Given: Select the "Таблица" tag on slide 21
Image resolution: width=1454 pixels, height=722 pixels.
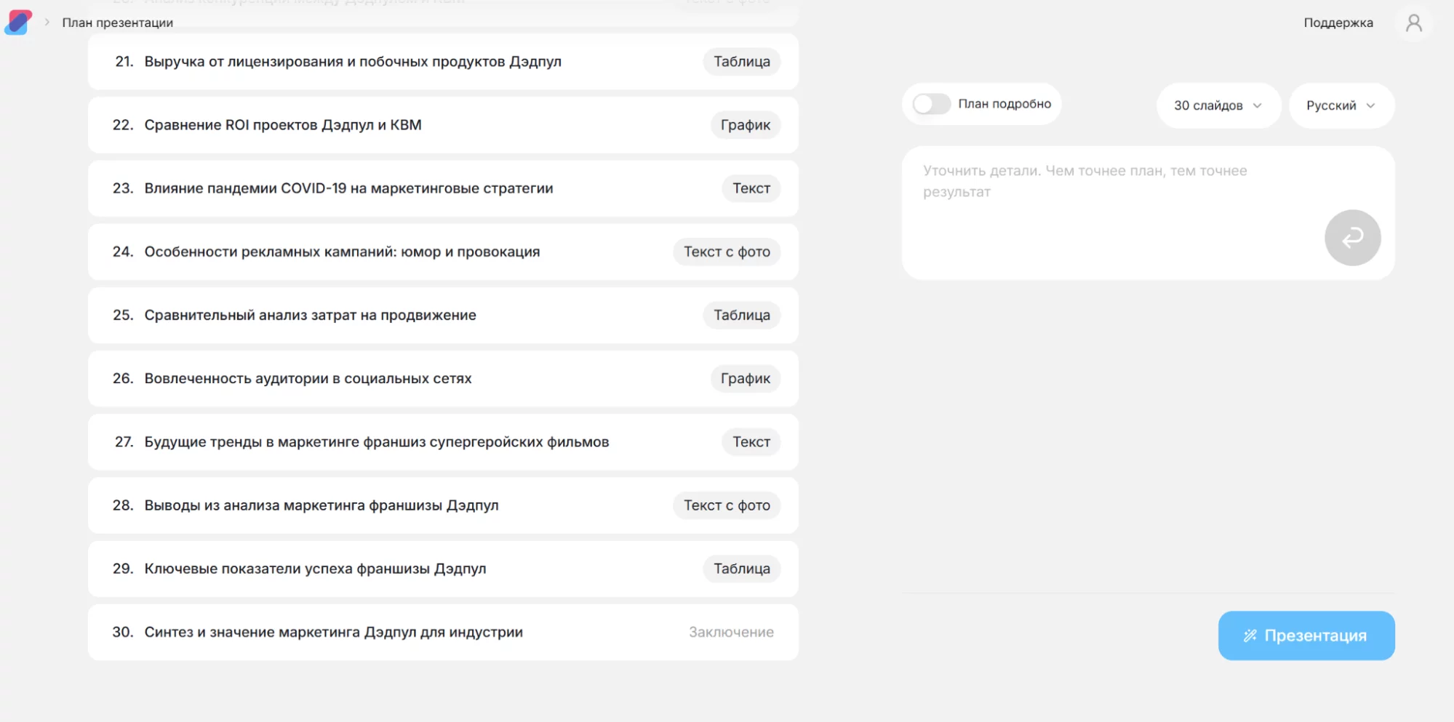Looking at the screenshot, I should coord(741,62).
